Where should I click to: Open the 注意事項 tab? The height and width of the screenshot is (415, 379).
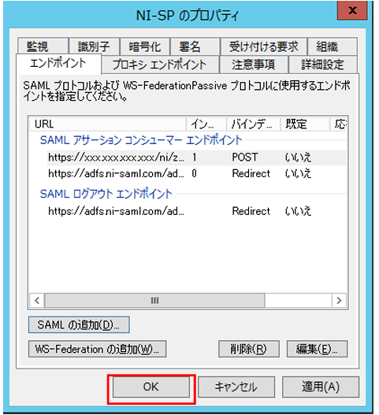pos(254,65)
